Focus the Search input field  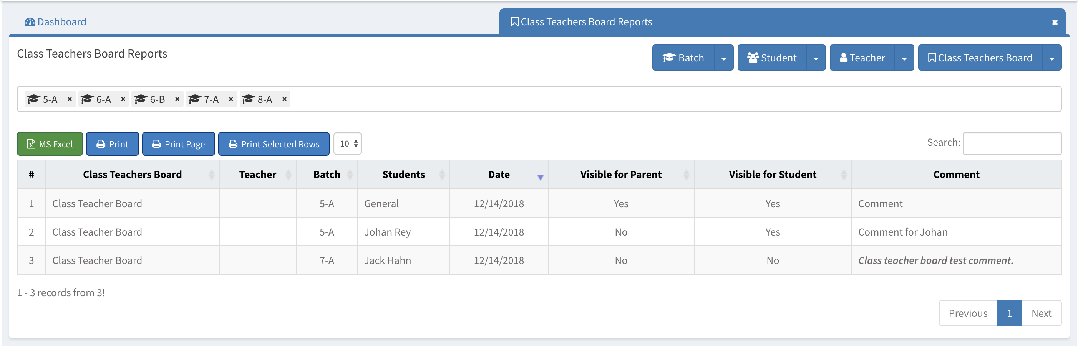pyautogui.click(x=1012, y=144)
